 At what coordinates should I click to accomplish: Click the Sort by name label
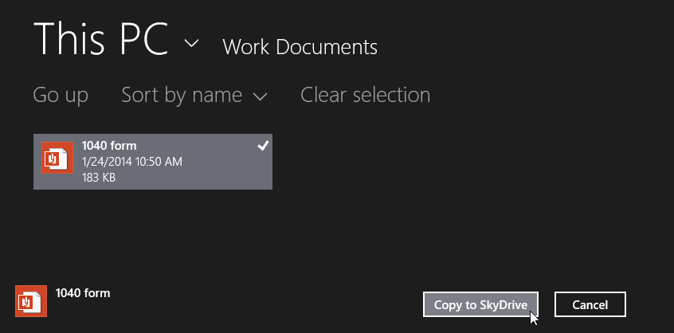coord(182,96)
